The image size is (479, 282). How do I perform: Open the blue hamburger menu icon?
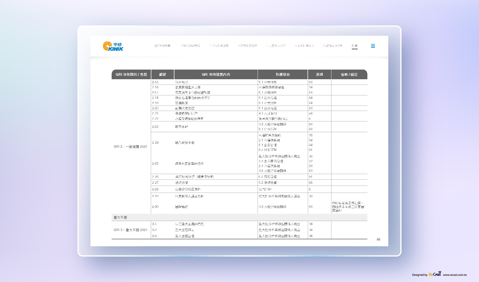point(373,46)
